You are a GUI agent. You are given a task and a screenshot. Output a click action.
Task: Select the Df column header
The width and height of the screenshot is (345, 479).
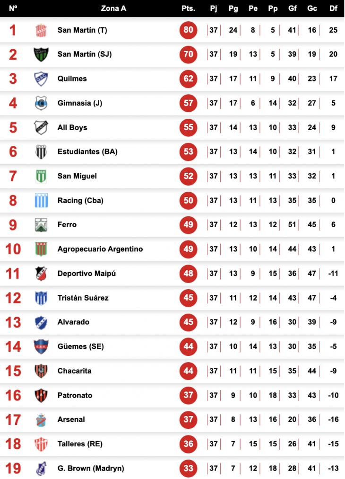[x=333, y=9]
